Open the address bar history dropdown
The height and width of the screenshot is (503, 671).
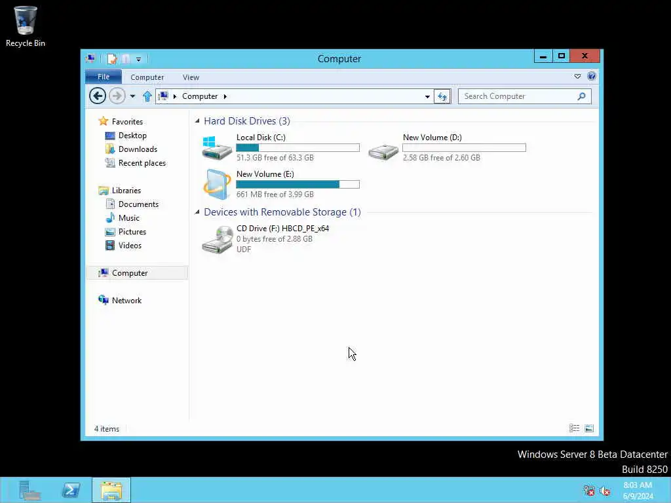[x=427, y=97]
